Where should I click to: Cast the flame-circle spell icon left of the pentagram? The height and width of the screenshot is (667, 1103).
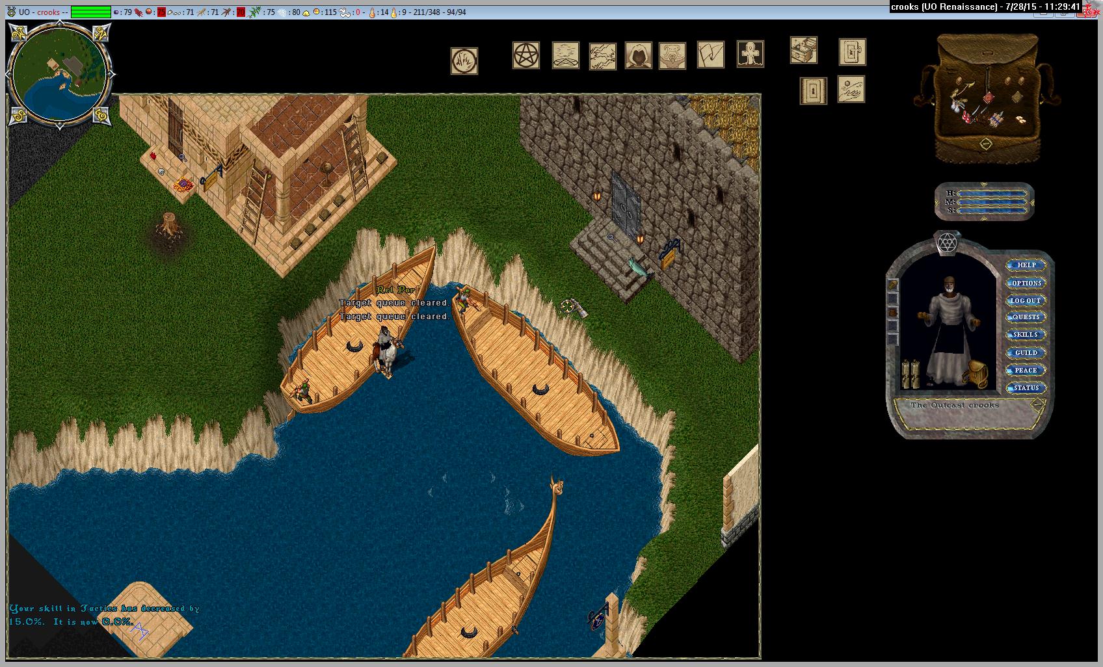click(x=464, y=61)
